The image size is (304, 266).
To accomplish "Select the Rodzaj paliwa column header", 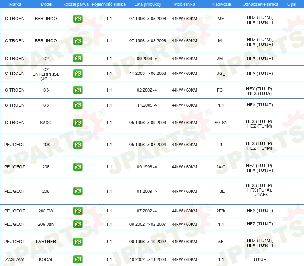I will (x=75, y=4).
